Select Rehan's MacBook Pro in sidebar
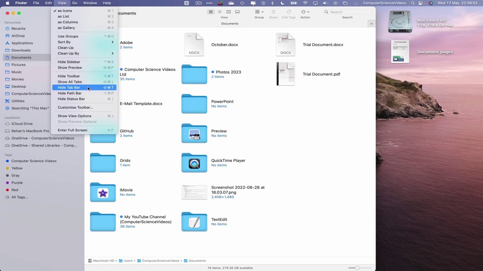Image resolution: width=483 pixels, height=271 pixels. pos(30,131)
